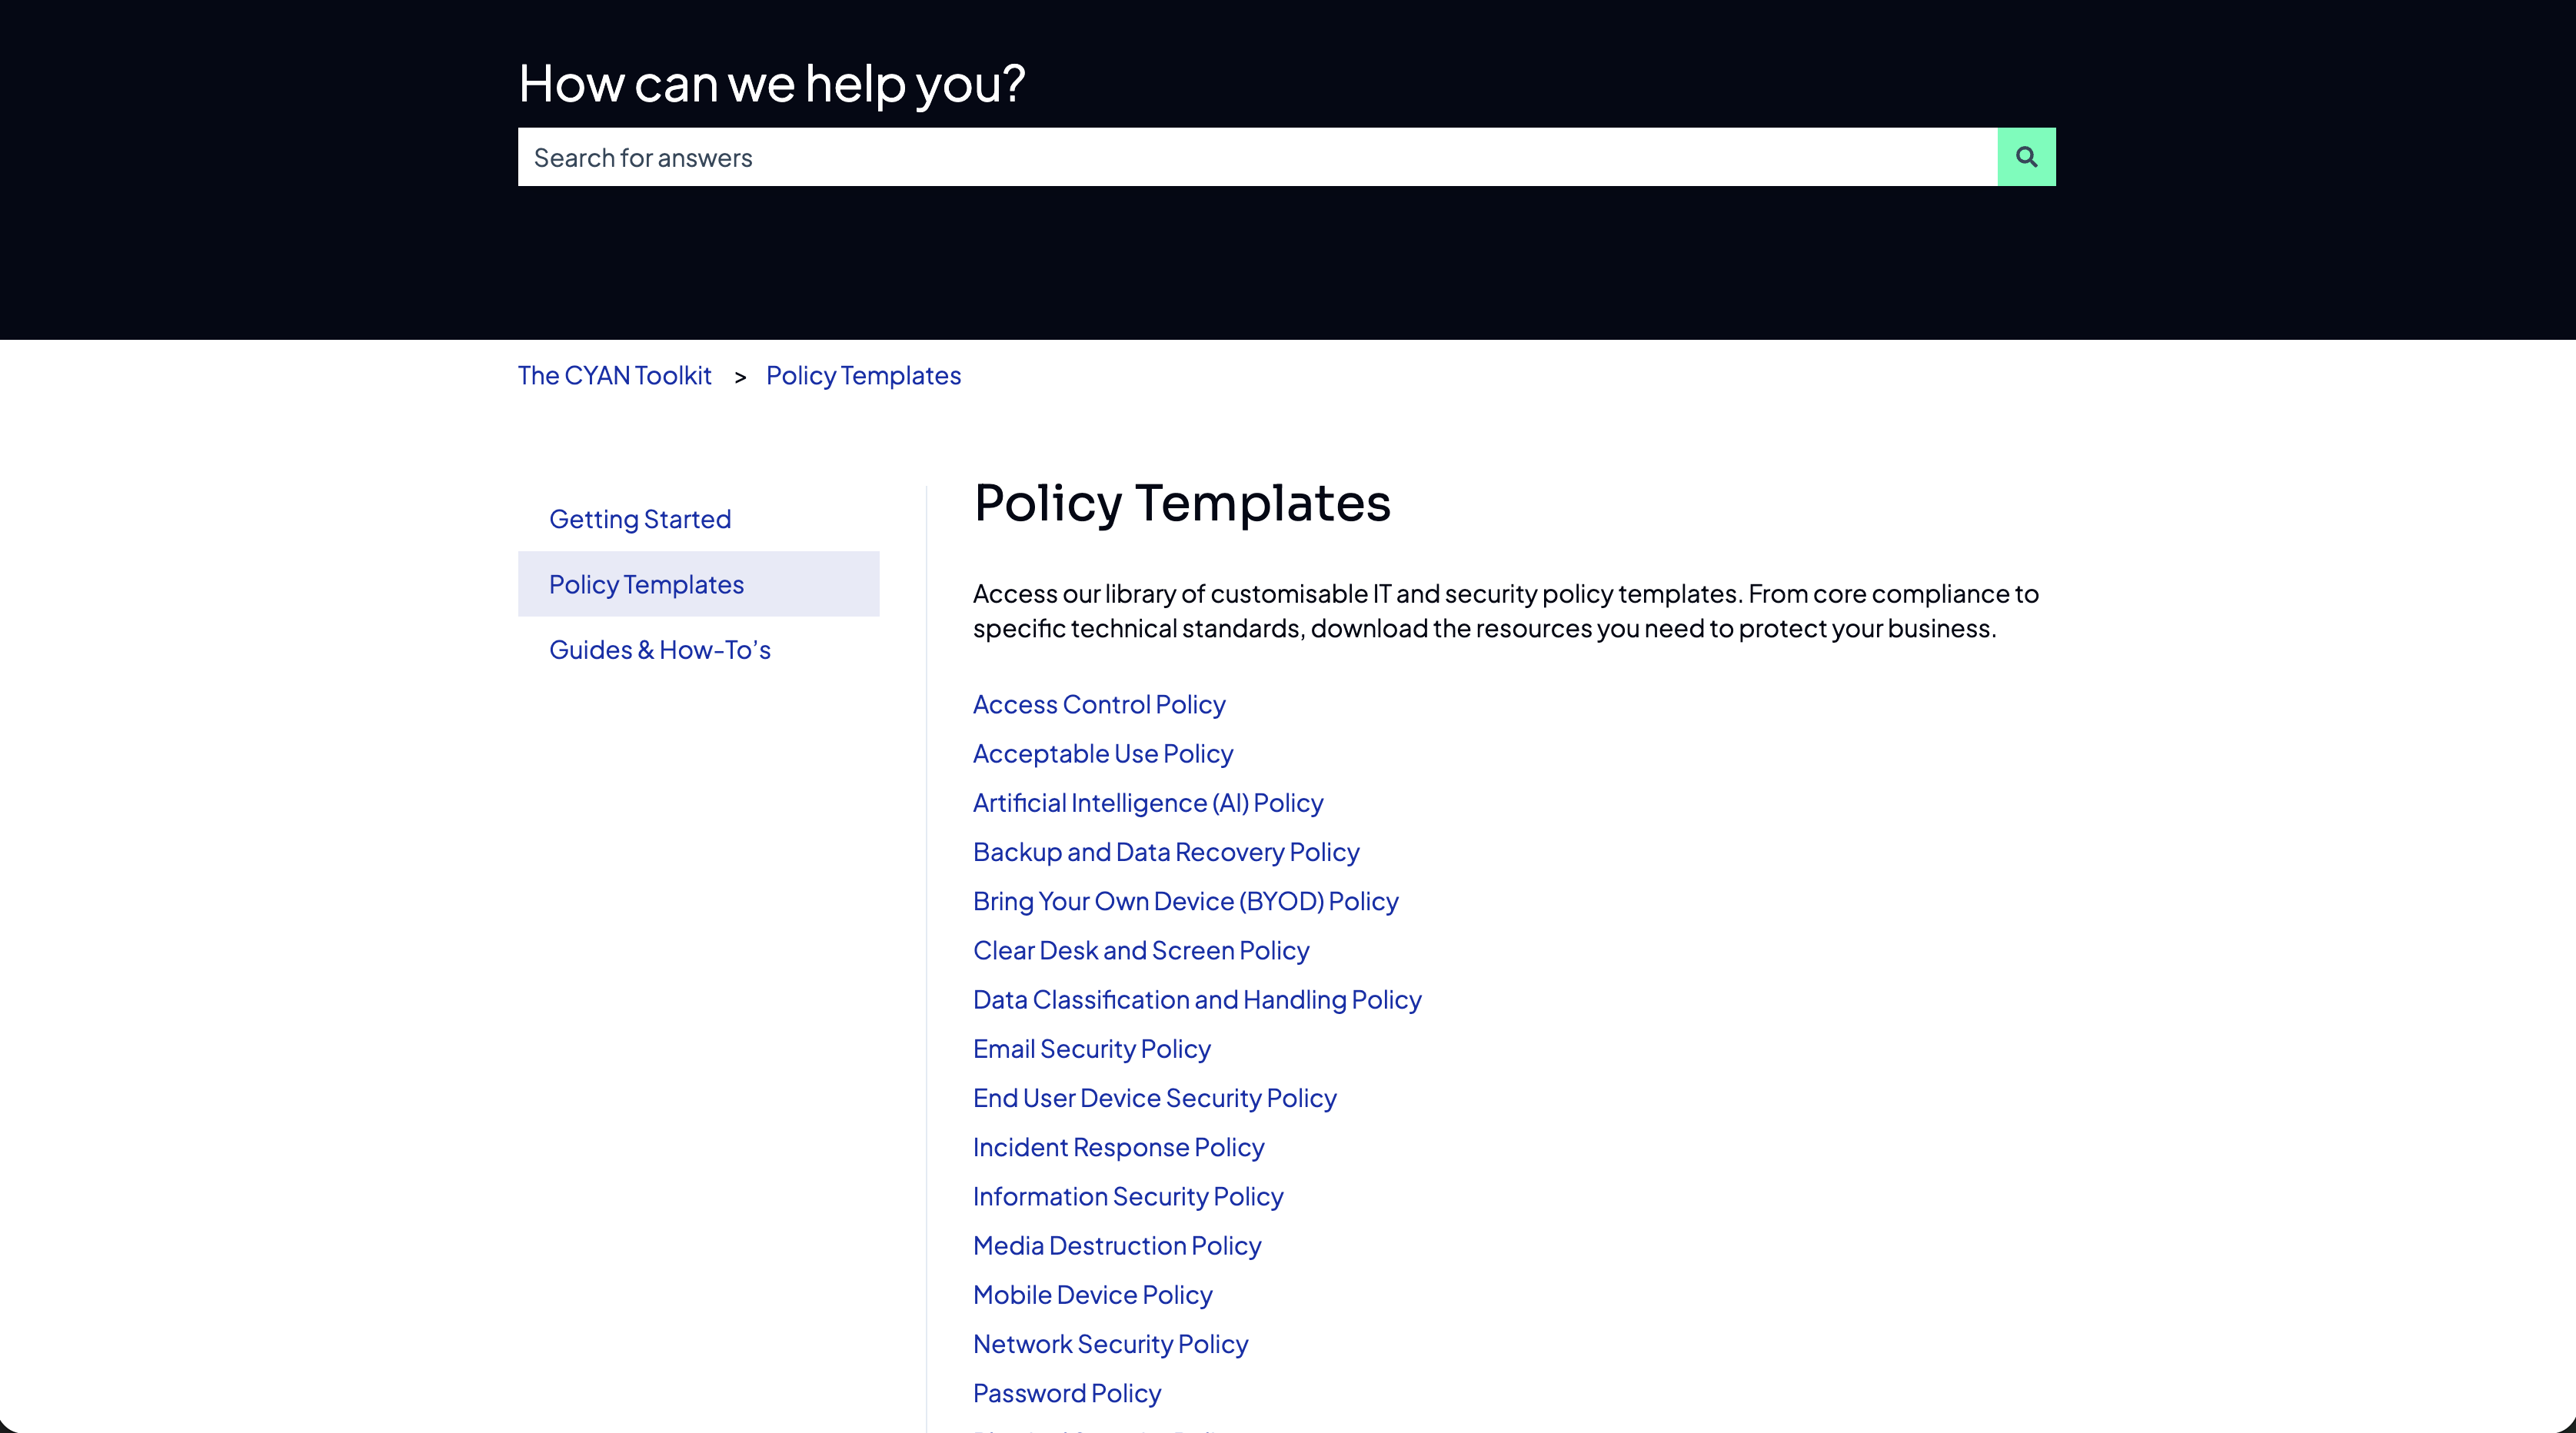Image resolution: width=2576 pixels, height=1433 pixels.
Task: Open the Password Policy template
Action: coord(1066,1392)
